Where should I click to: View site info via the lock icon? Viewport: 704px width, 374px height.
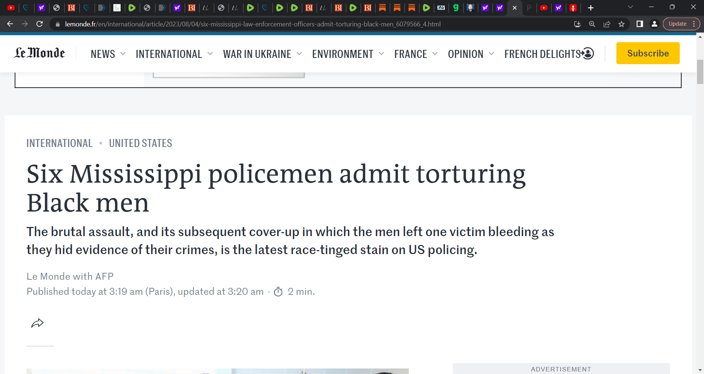click(x=58, y=24)
